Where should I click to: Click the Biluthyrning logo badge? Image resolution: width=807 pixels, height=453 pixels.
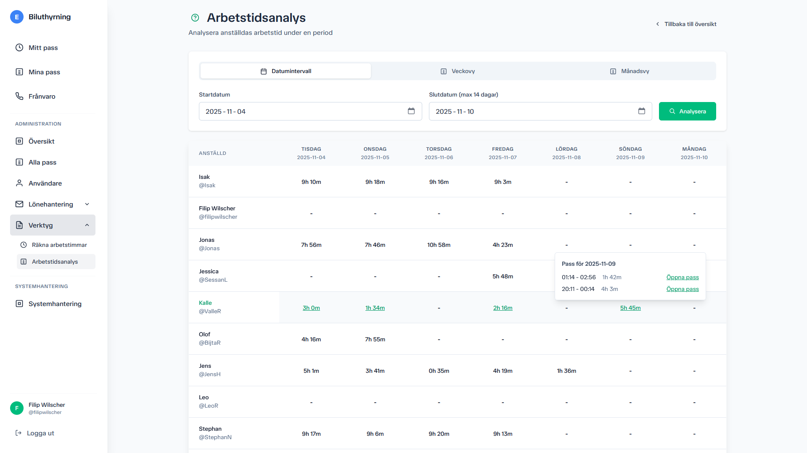tap(17, 17)
